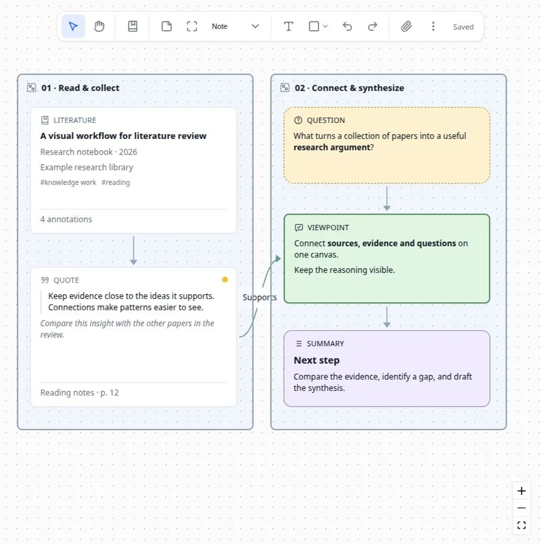This screenshot has height=544, width=540.
Task: Click the LITERATURE card type icon
Action: pos(45,120)
